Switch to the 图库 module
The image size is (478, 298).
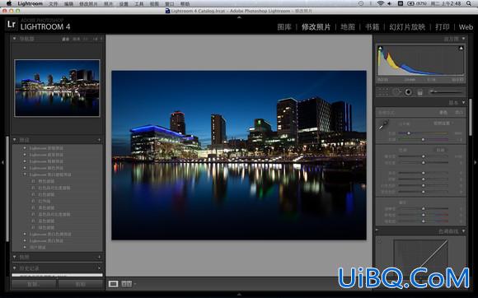click(x=284, y=27)
